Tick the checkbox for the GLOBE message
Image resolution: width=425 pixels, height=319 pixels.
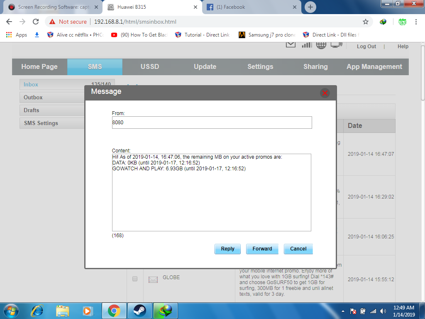(x=135, y=279)
